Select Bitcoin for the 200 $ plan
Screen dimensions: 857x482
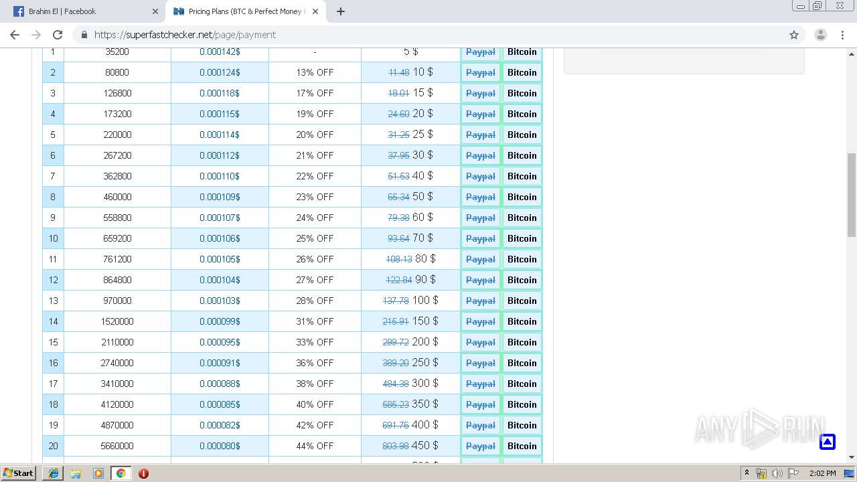pos(522,342)
